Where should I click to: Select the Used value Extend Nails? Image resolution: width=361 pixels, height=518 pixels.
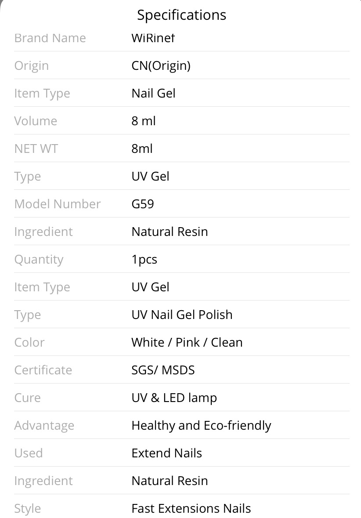(167, 453)
